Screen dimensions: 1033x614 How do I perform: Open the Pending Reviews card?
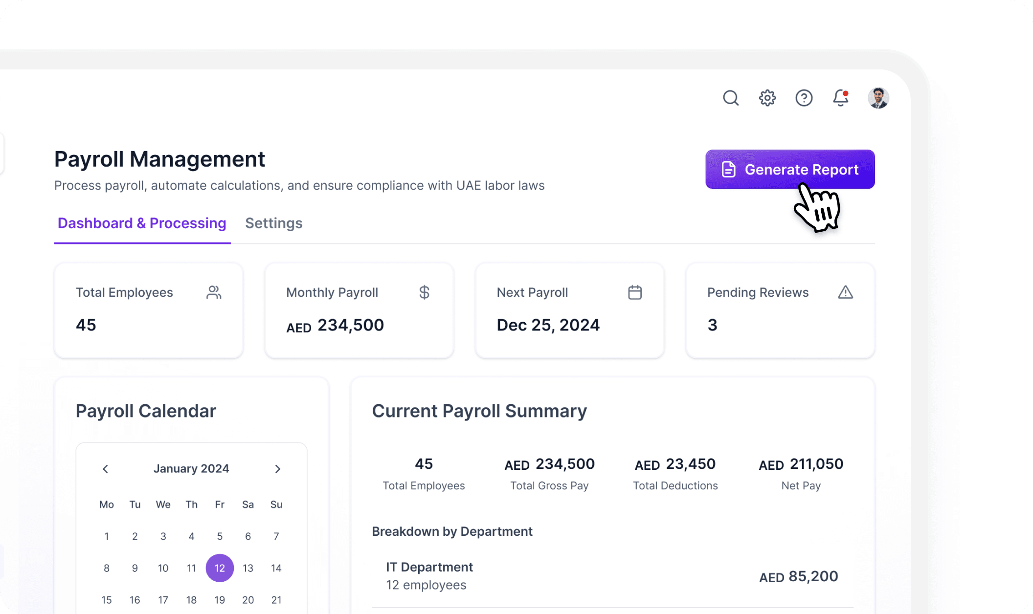coord(780,311)
